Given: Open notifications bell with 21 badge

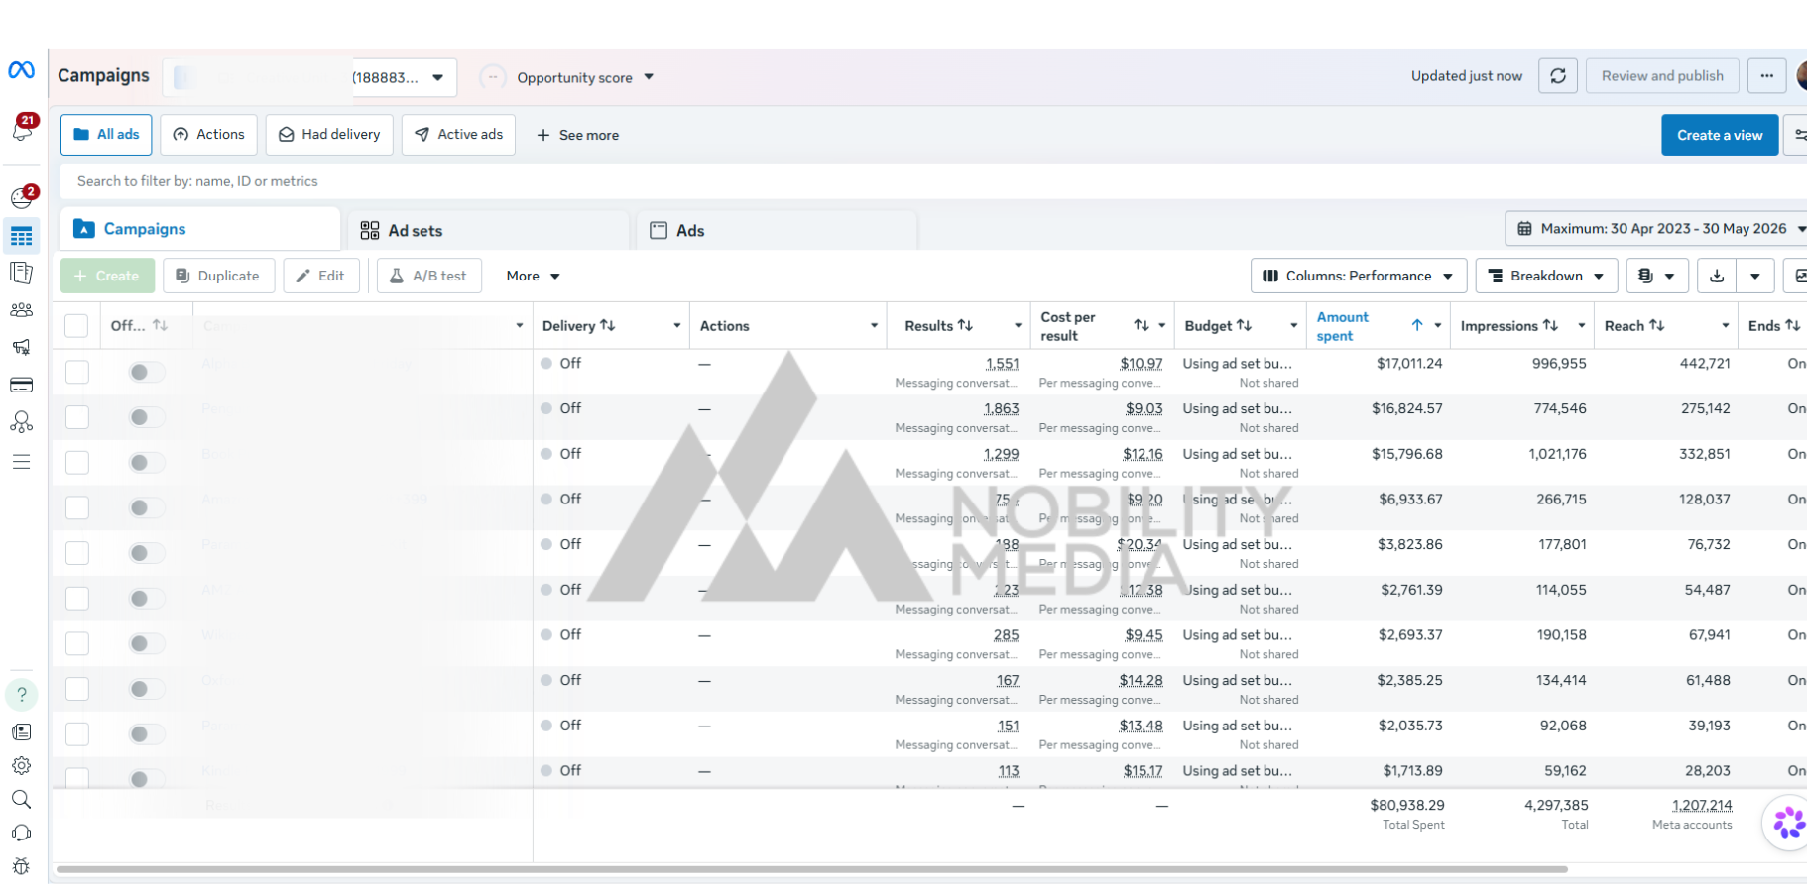Looking at the screenshot, I should pos(23,128).
